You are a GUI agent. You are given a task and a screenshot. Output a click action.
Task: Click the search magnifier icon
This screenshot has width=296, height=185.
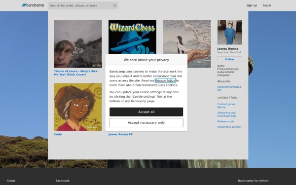point(114,5)
